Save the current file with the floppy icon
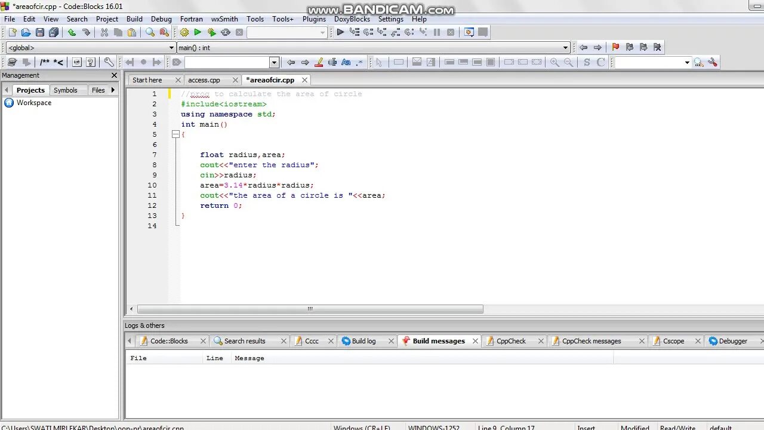The width and height of the screenshot is (764, 430). point(39,32)
